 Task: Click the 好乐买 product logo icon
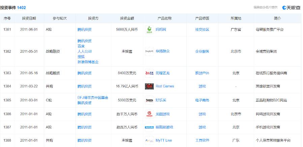pos(149,100)
